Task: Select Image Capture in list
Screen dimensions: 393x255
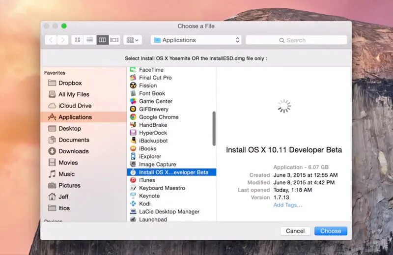Action: [171, 165]
